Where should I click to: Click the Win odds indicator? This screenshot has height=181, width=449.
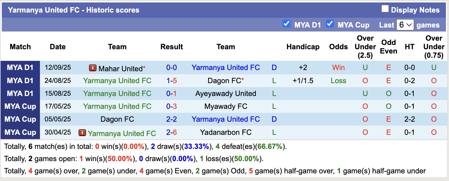(x=338, y=68)
